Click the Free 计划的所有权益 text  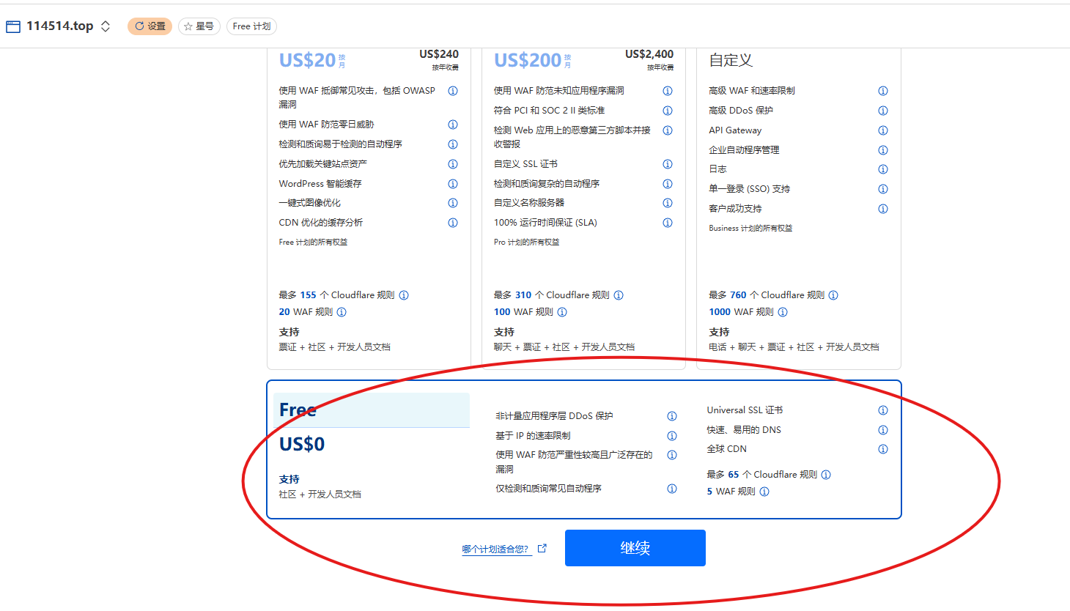(x=313, y=242)
